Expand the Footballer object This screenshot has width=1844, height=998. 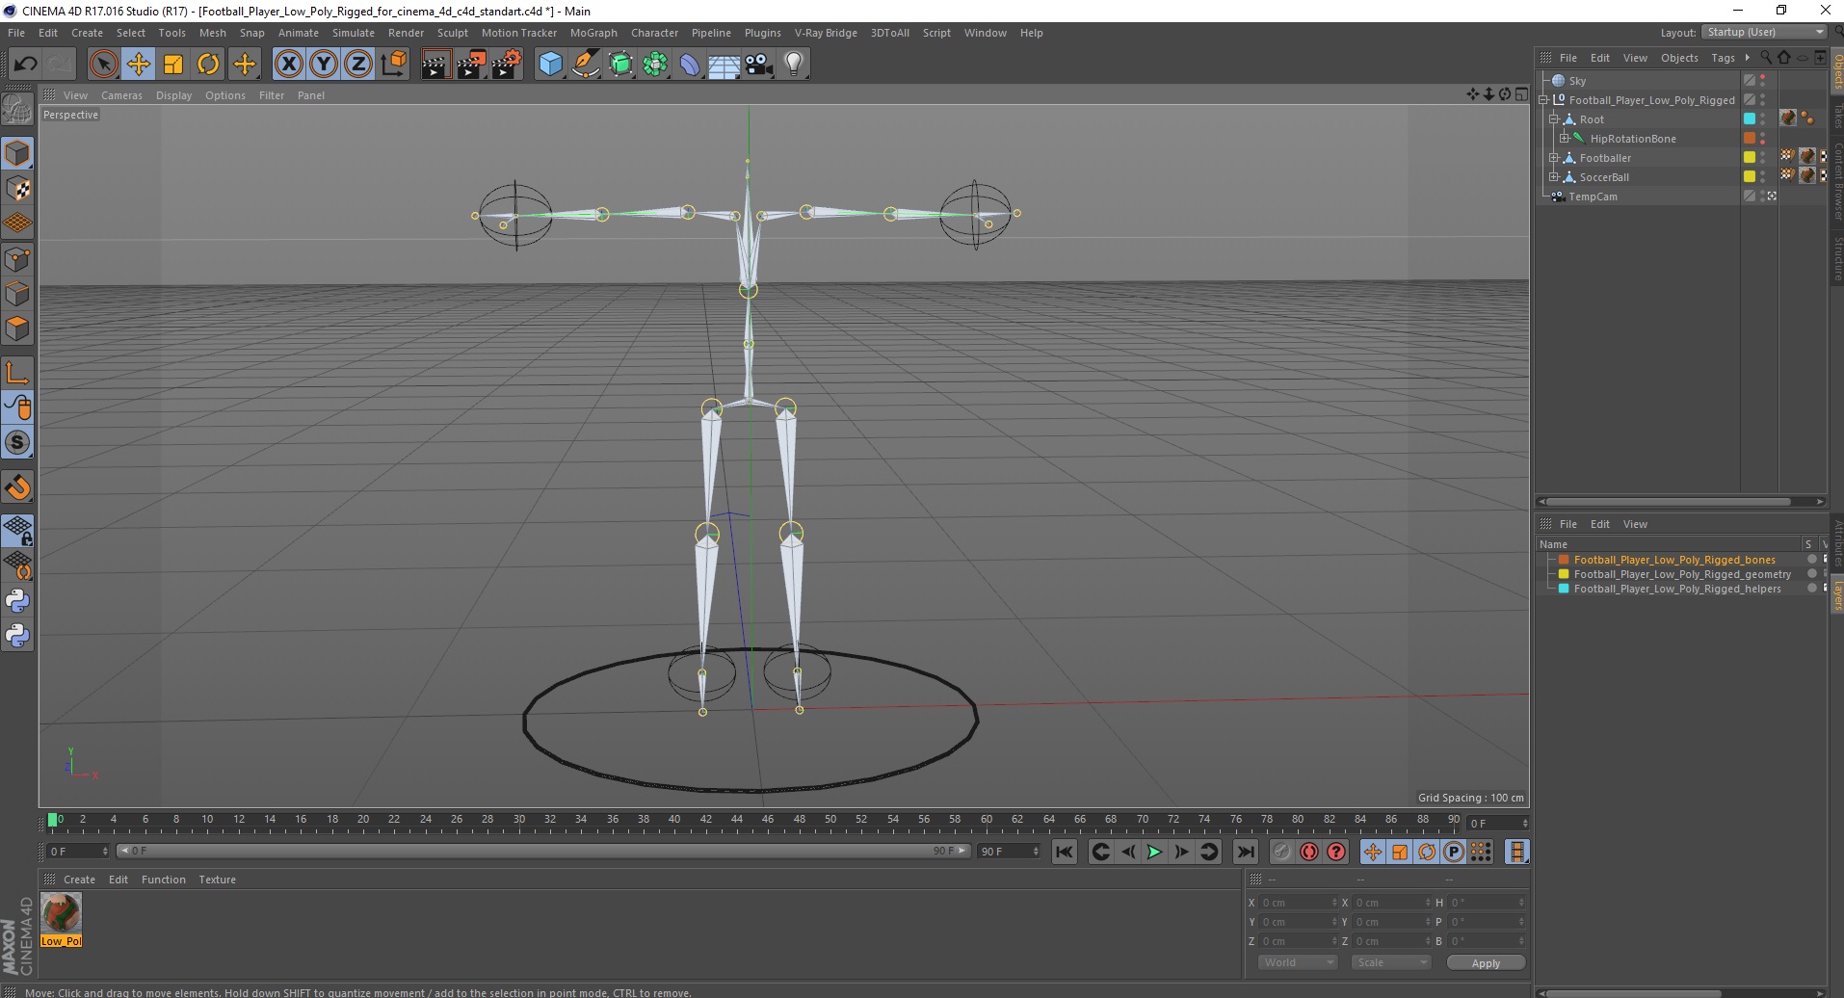click(1553, 158)
